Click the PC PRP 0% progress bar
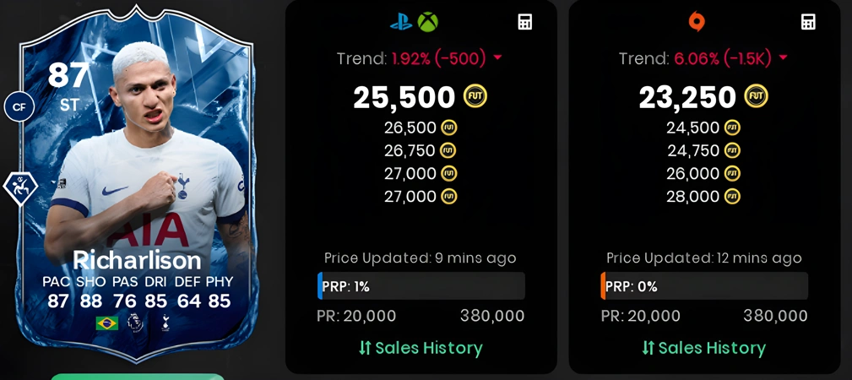The height and width of the screenshot is (380, 852). [704, 286]
